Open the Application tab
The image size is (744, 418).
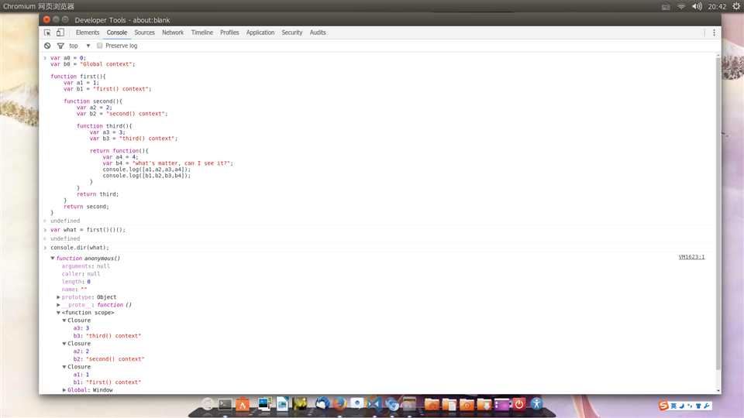point(260,33)
